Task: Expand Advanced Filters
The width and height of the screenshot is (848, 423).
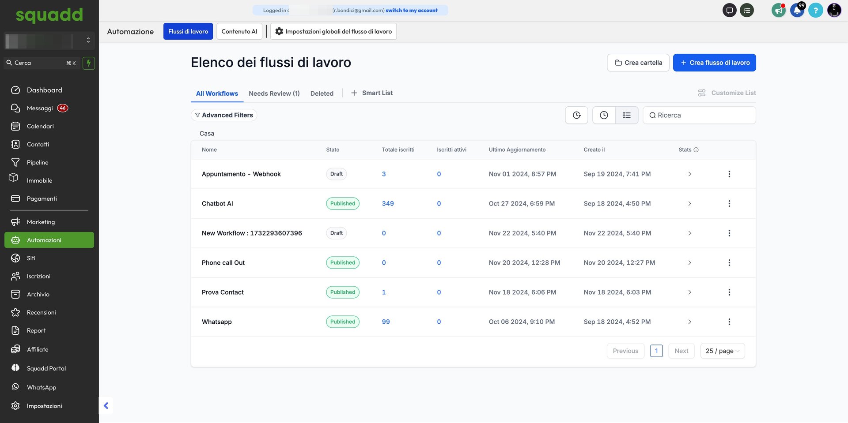Action: click(x=224, y=115)
